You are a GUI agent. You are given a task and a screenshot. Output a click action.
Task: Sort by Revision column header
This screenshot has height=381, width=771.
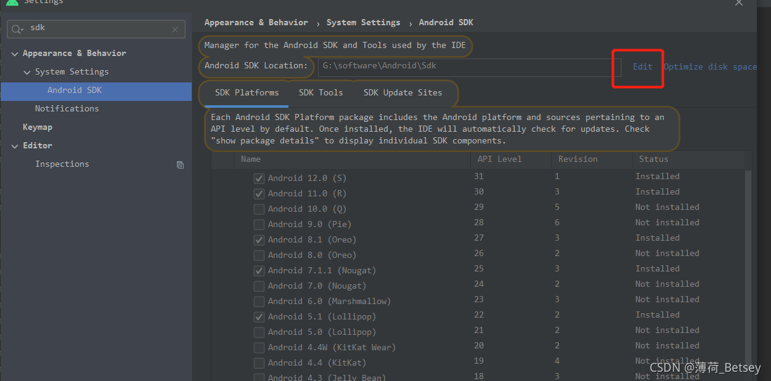(591, 159)
